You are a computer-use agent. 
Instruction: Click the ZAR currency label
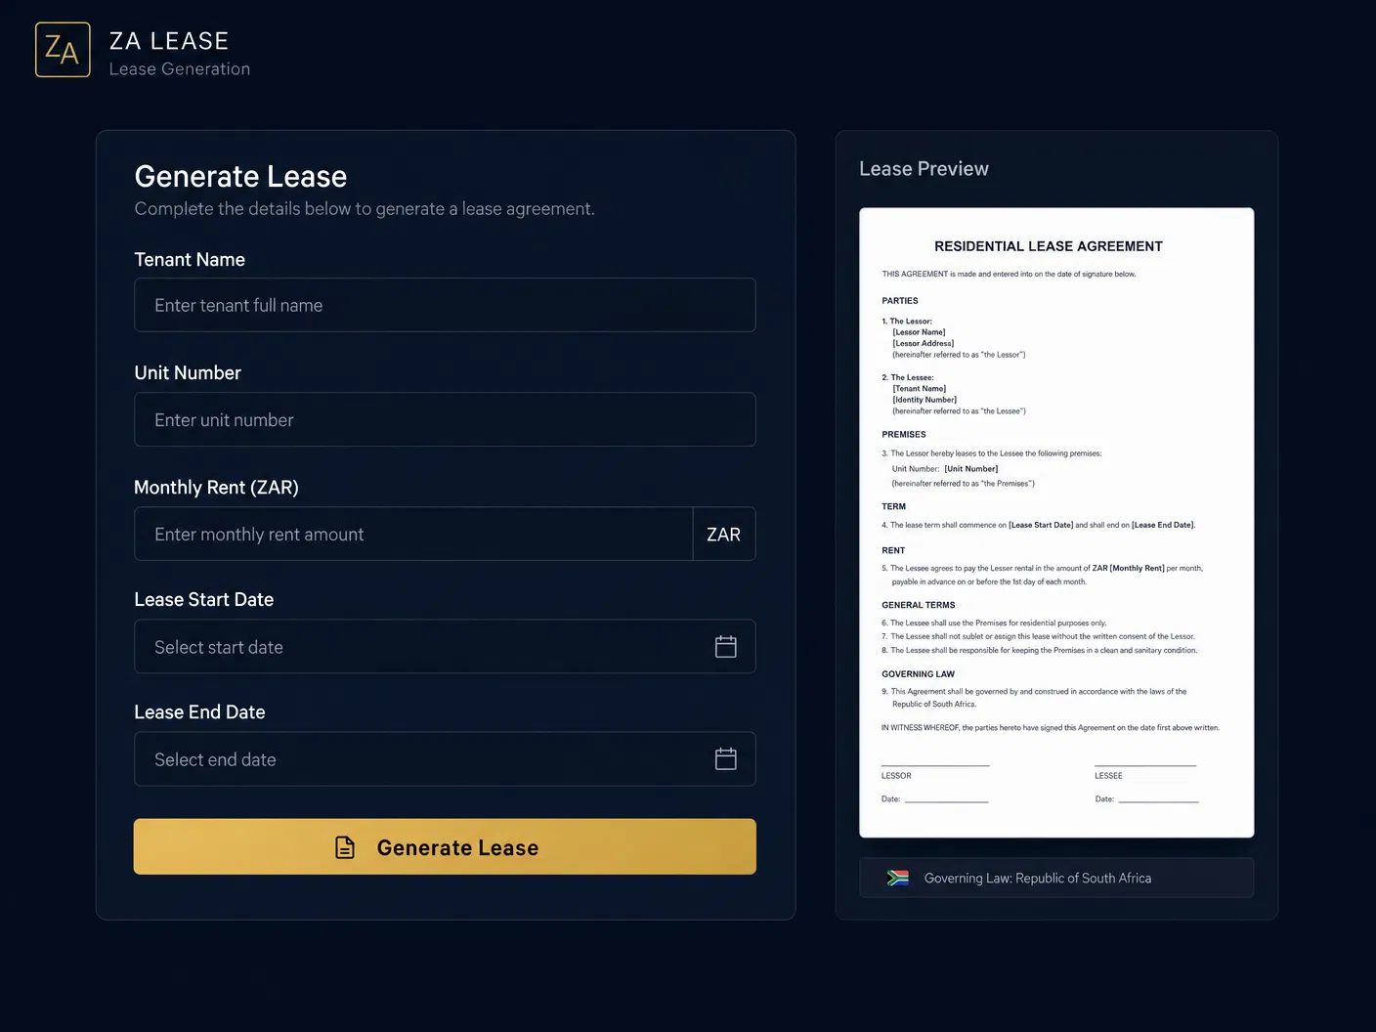pos(723,534)
